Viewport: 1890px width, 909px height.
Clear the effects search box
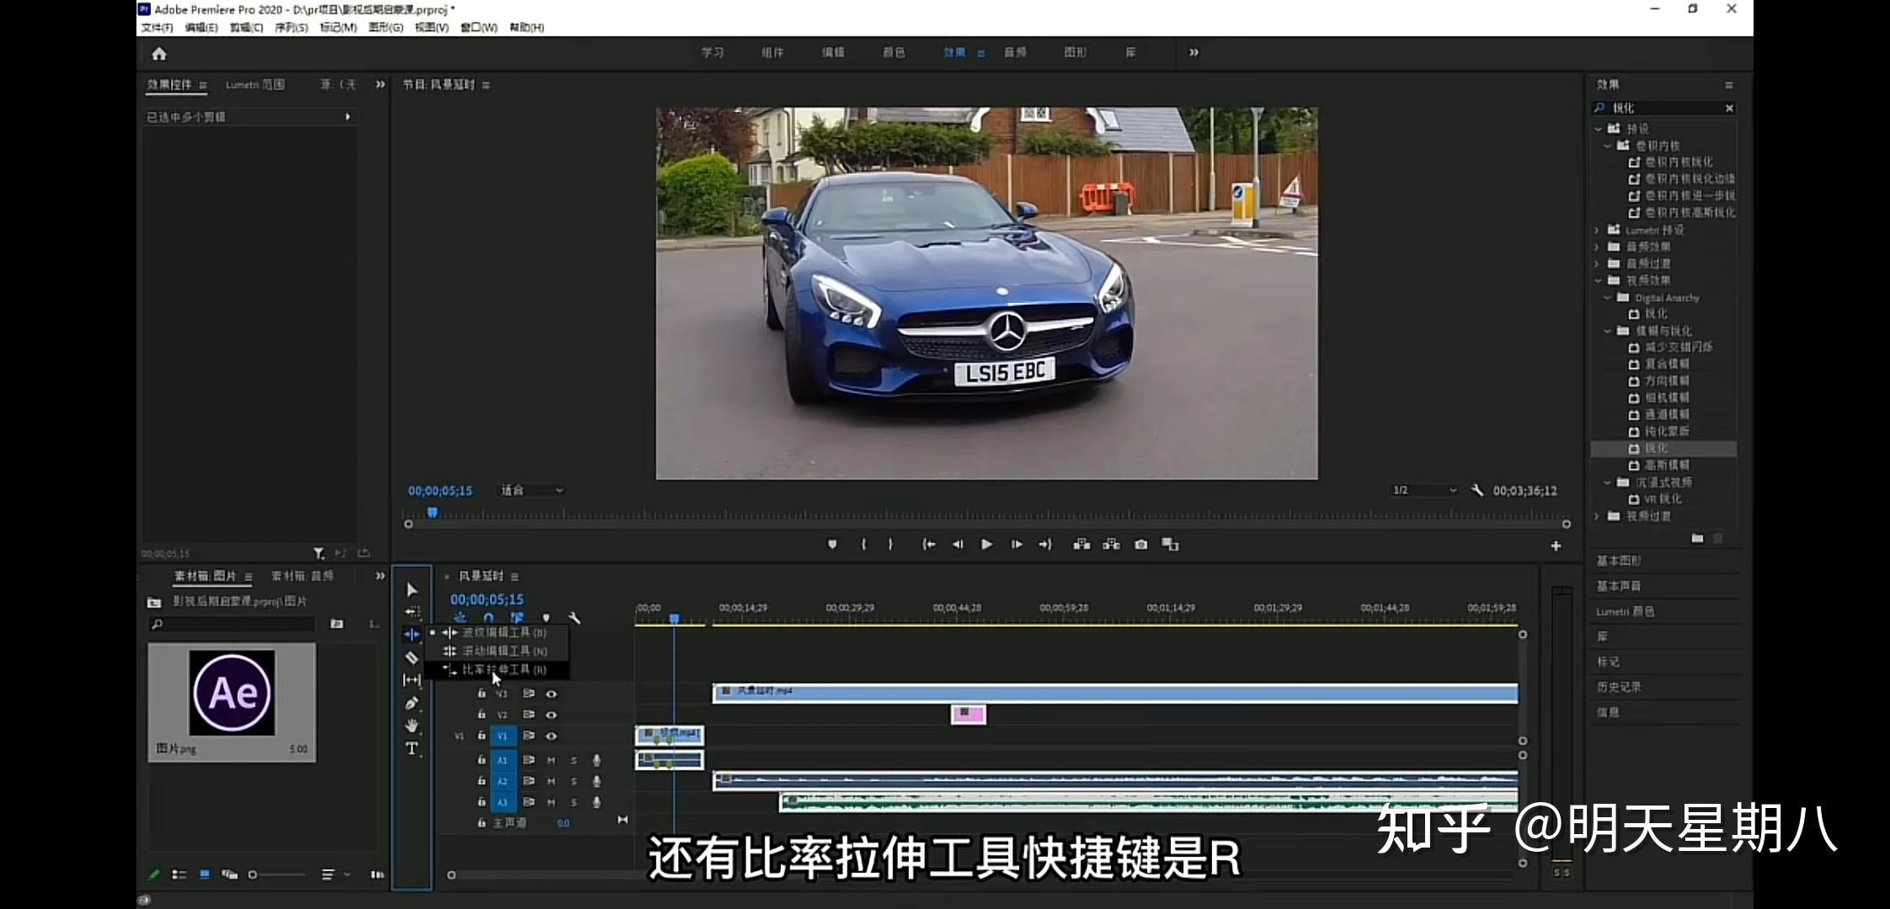[x=1729, y=108]
